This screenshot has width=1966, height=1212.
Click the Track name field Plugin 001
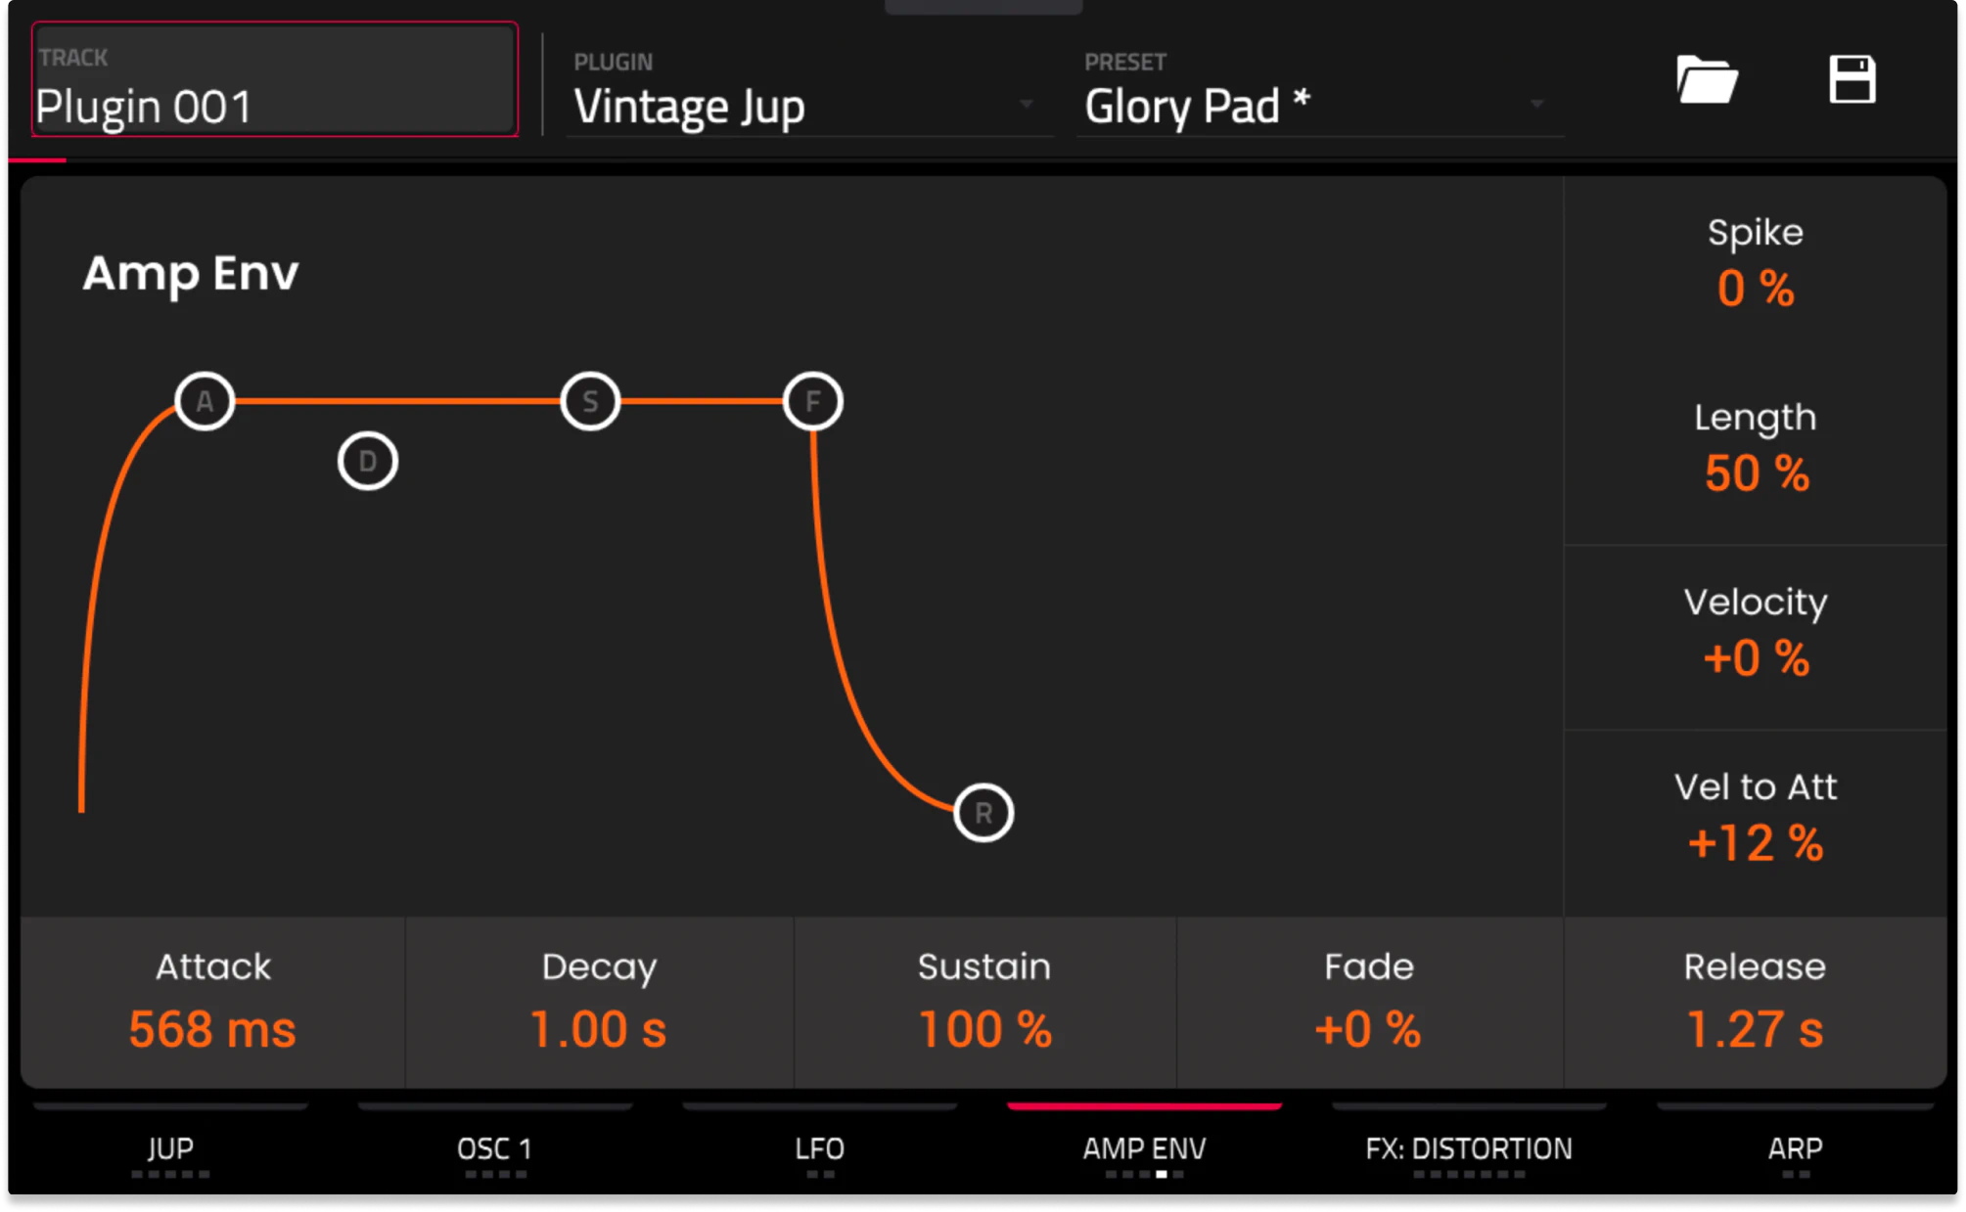pos(274,80)
